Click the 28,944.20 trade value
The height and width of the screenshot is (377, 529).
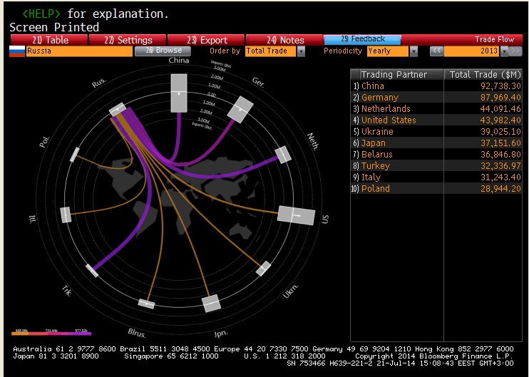(x=500, y=188)
